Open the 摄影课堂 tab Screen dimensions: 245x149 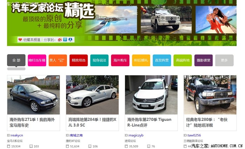pyautogui.click(x=203, y=60)
